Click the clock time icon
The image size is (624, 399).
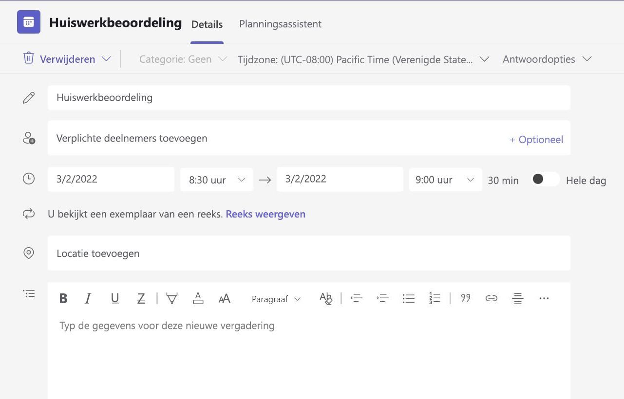[x=29, y=179]
